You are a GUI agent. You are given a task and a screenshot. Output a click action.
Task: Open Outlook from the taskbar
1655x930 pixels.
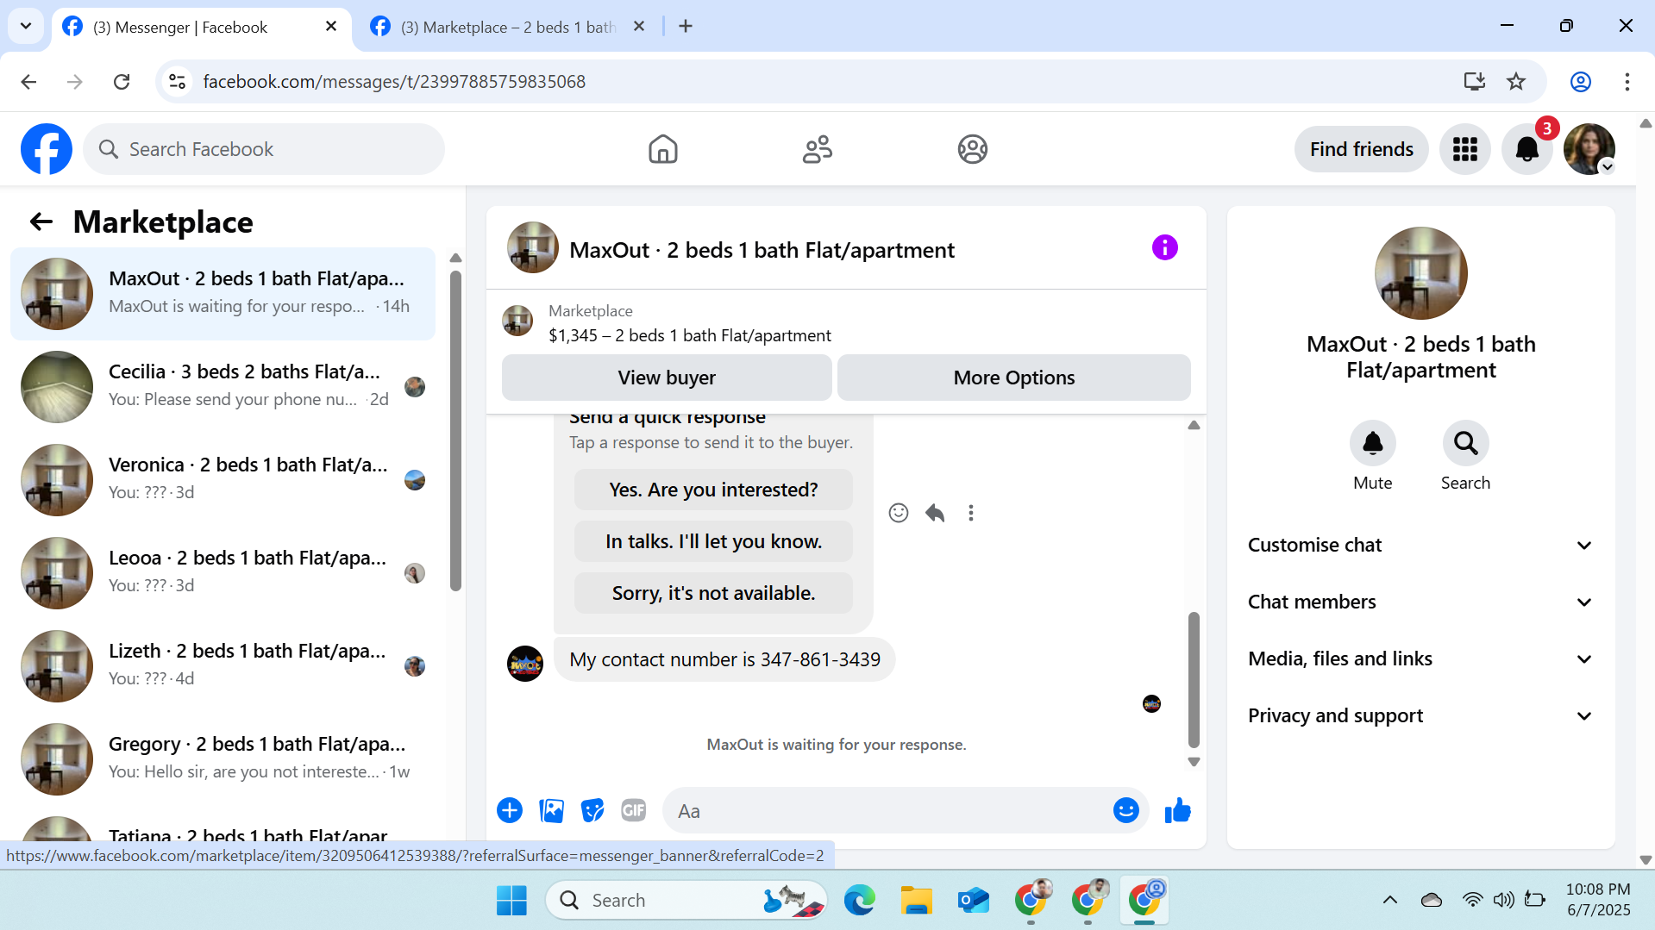[973, 900]
